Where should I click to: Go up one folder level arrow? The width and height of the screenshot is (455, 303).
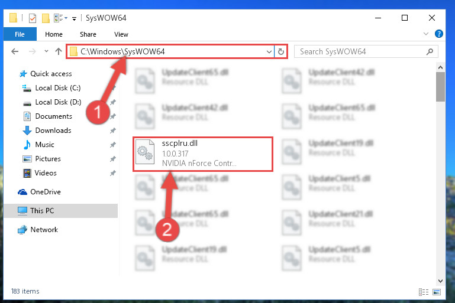pyautogui.click(x=59, y=51)
